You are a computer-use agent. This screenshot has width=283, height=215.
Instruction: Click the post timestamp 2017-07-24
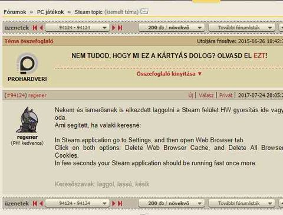[x=261, y=96]
